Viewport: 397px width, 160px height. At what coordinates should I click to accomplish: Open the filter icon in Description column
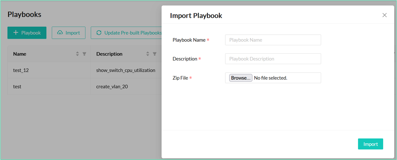click(x=155, y=54)
